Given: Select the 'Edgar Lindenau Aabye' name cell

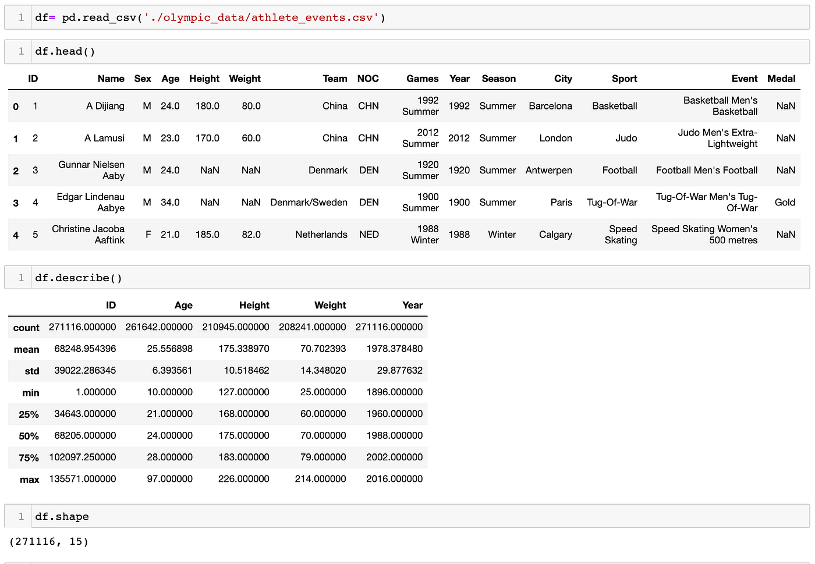Looking at the screenshot, I should click(90, 202).
